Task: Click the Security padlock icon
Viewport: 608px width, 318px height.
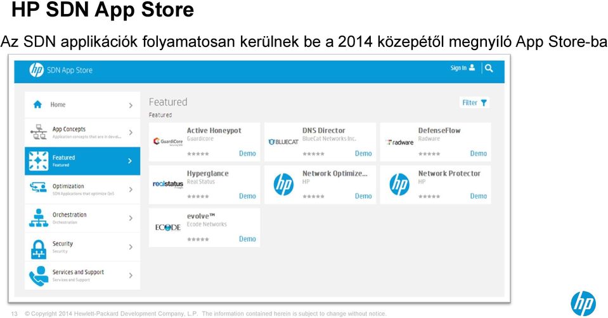Action: point(39,249)
